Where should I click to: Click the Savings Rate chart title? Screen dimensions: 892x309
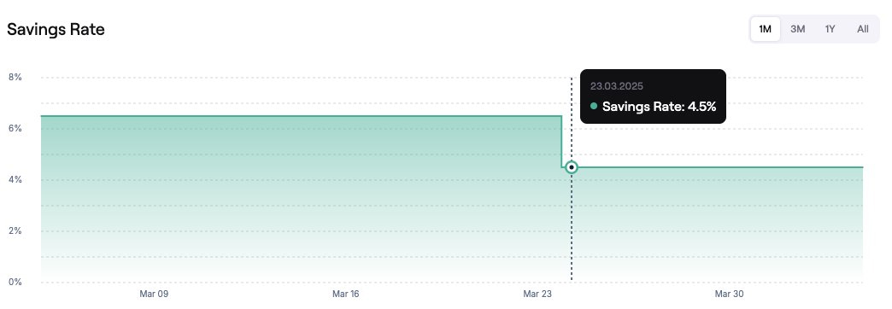56,30
